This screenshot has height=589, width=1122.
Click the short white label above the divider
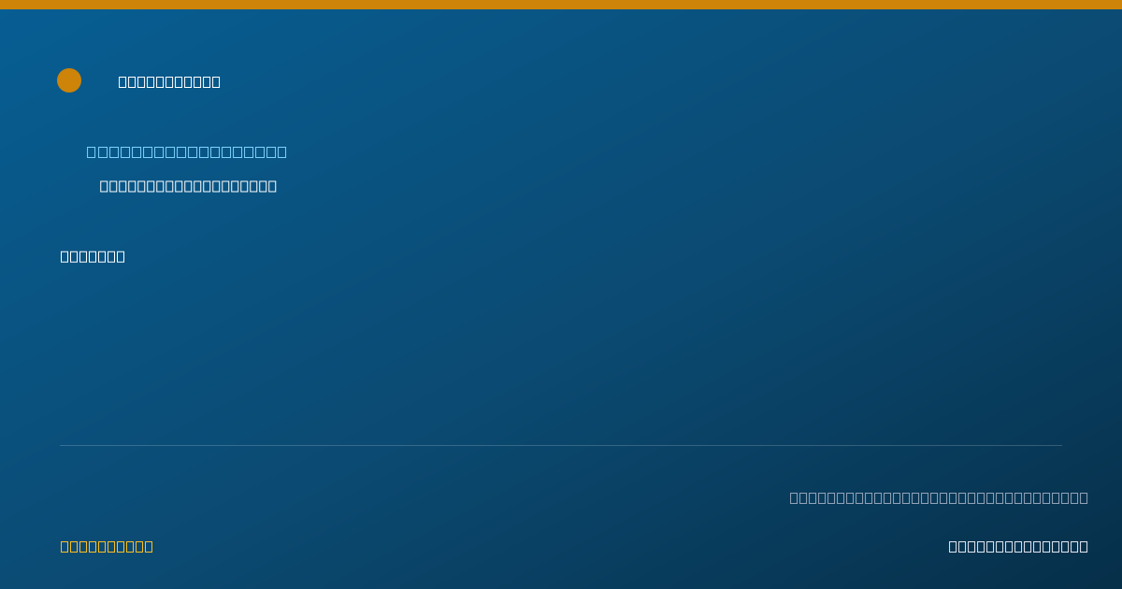tap(93, 256)
